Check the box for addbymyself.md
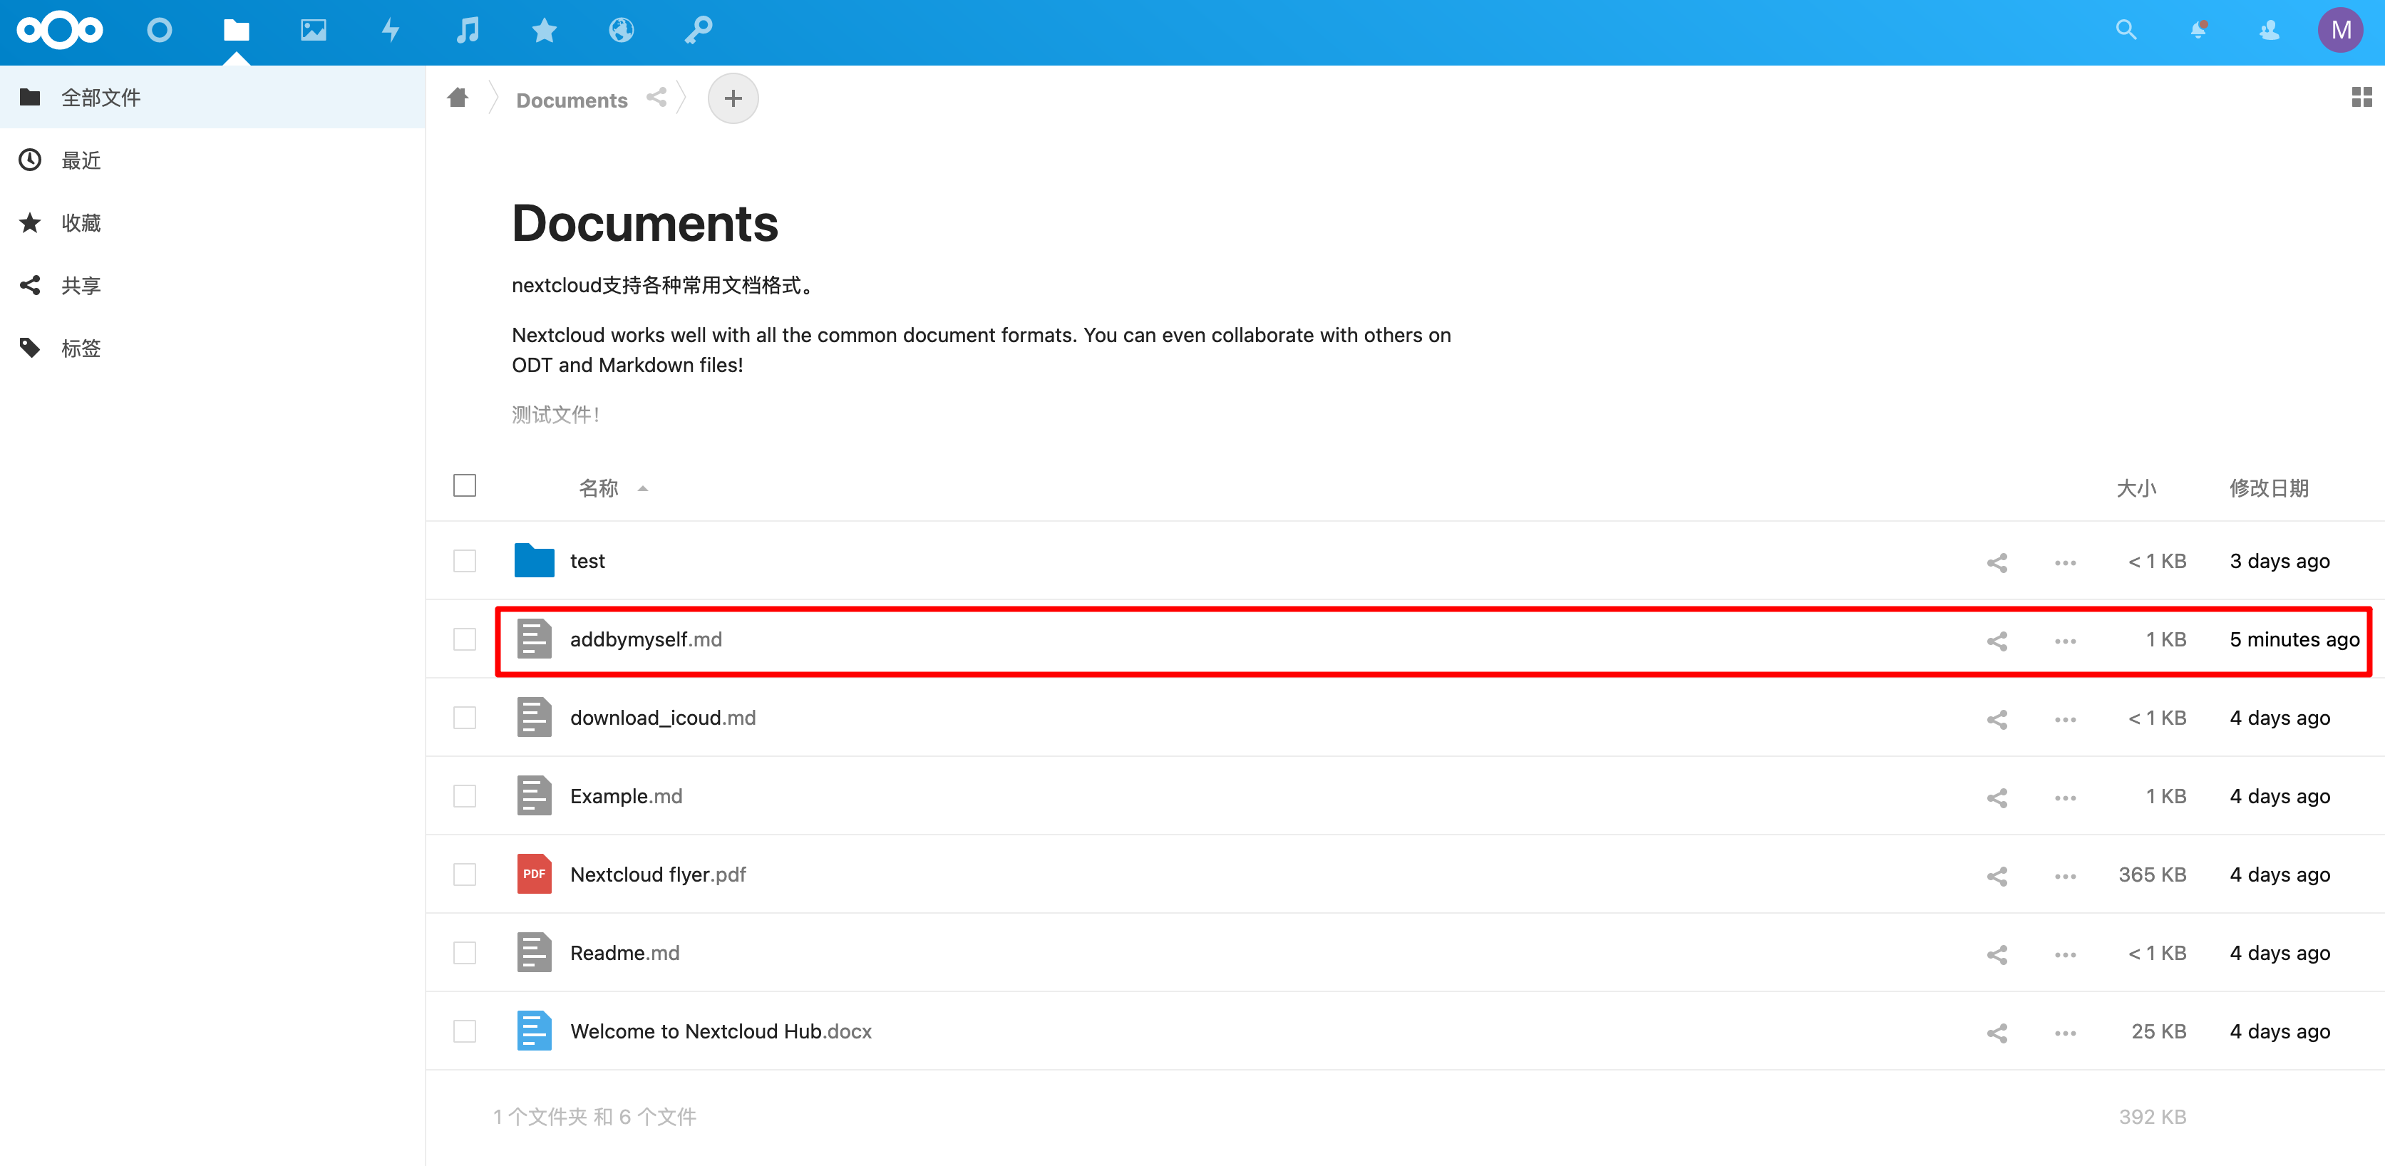Viewport: 2385px width, 1166px height. click(465, 639)
